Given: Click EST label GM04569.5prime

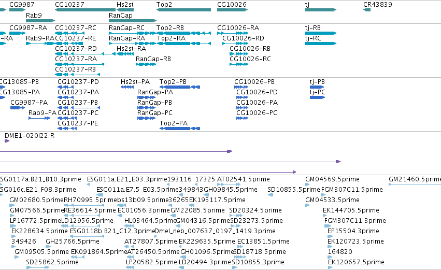Looking at the screenshot, I should pyautogui.click(x=333, y=179).
